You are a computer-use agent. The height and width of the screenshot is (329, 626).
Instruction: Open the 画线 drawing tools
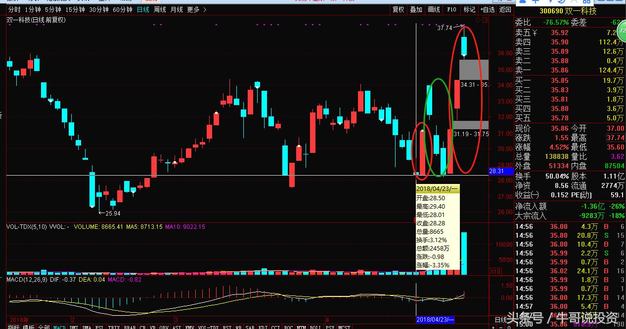tap(434, 10)
